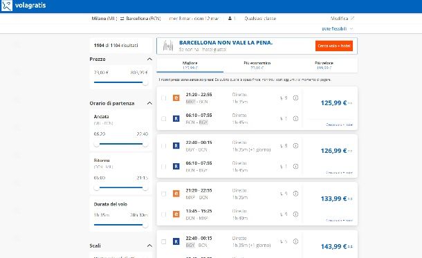Screen dimensions: 422x258
Task: Click the Cerca volo + hotel button
Action: (334, 46)
